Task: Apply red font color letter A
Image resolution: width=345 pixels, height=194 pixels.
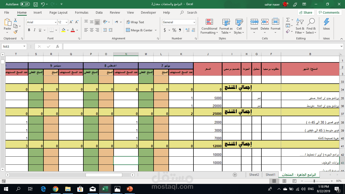Action: [73, 30]
